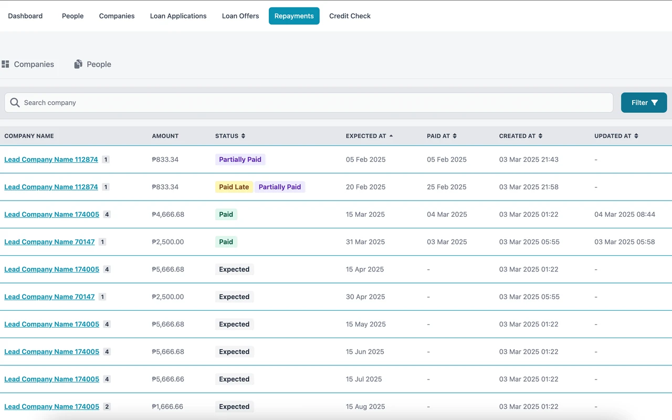The width and height of the screenshot is (672, 420).
Task: Click the created timestamp 03 Mar 2025 21:43
Action: 529,160
